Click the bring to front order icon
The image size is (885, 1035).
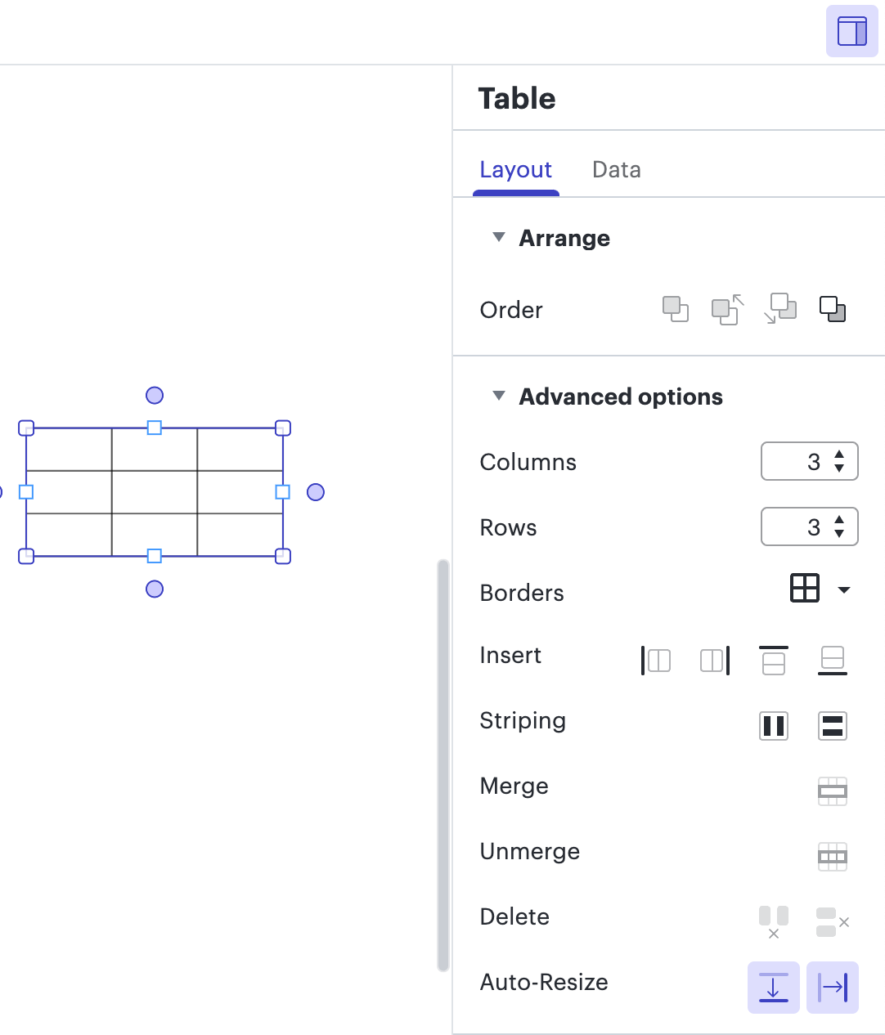pos(676,309)
